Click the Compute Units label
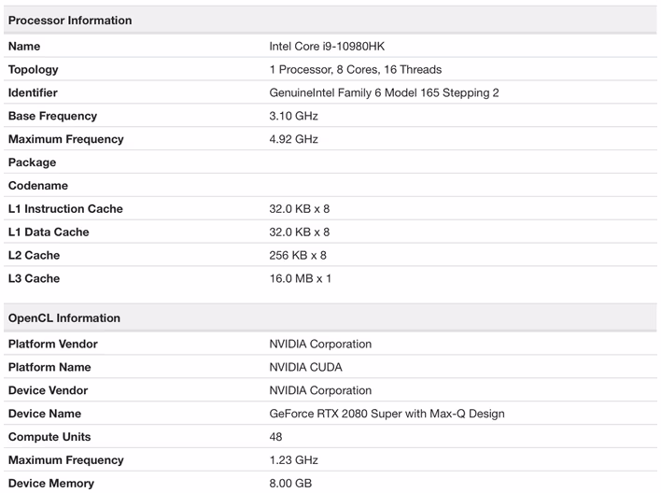This screenshot has height=493, width=661. click(49, 437)
